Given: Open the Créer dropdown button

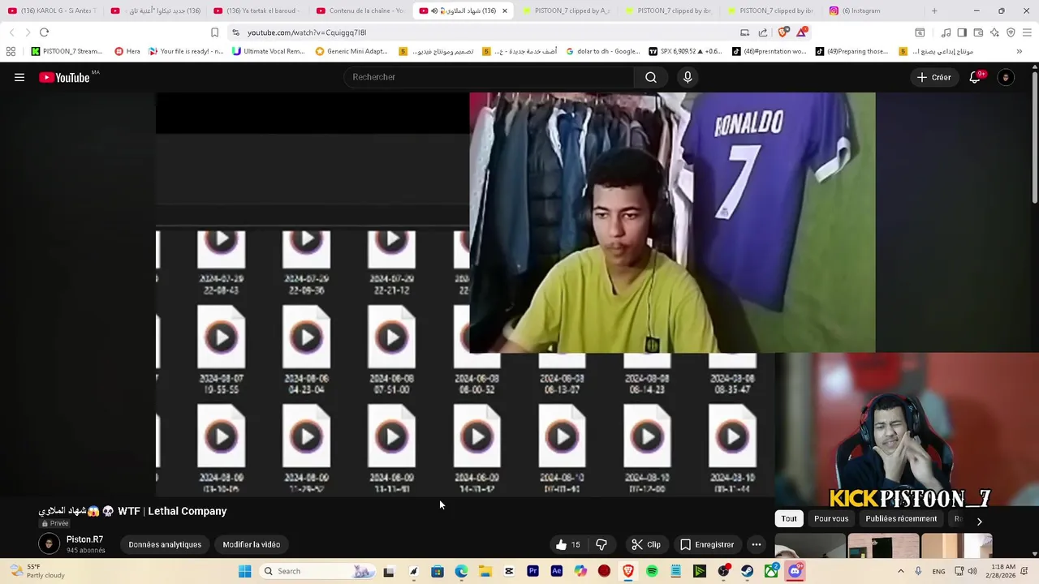Looking at the screenshot, I should coord(933,77).
